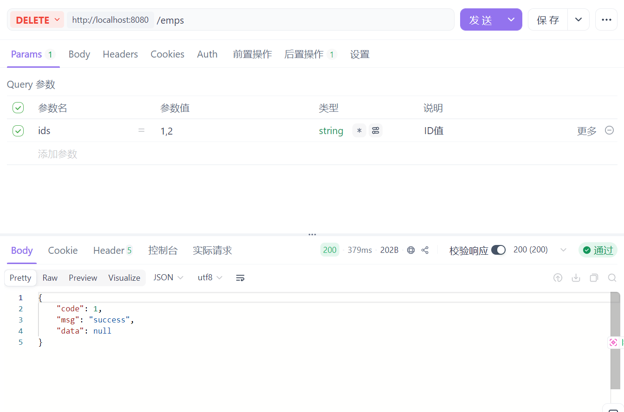Open the 前置操作 tab
This screenshot has height=412, width=624.
tap(252, 54)
